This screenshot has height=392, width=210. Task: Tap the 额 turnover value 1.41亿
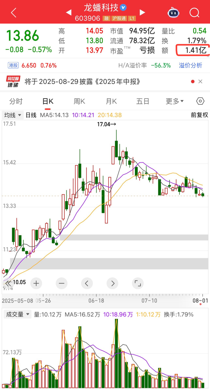[195, 50]
